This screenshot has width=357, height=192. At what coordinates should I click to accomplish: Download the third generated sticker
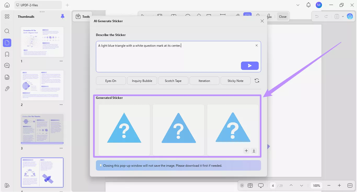coord(254,151)
